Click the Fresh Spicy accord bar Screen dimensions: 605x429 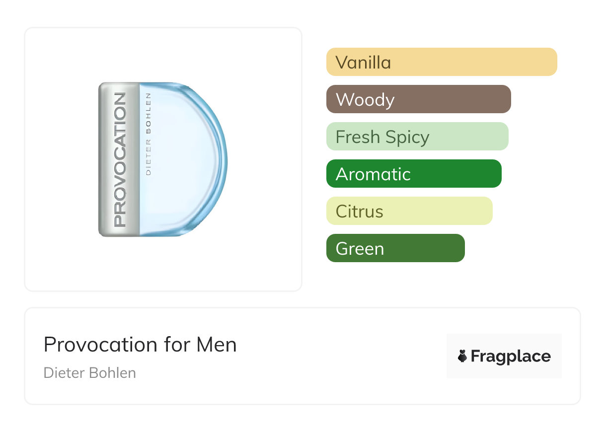(417, 137)
